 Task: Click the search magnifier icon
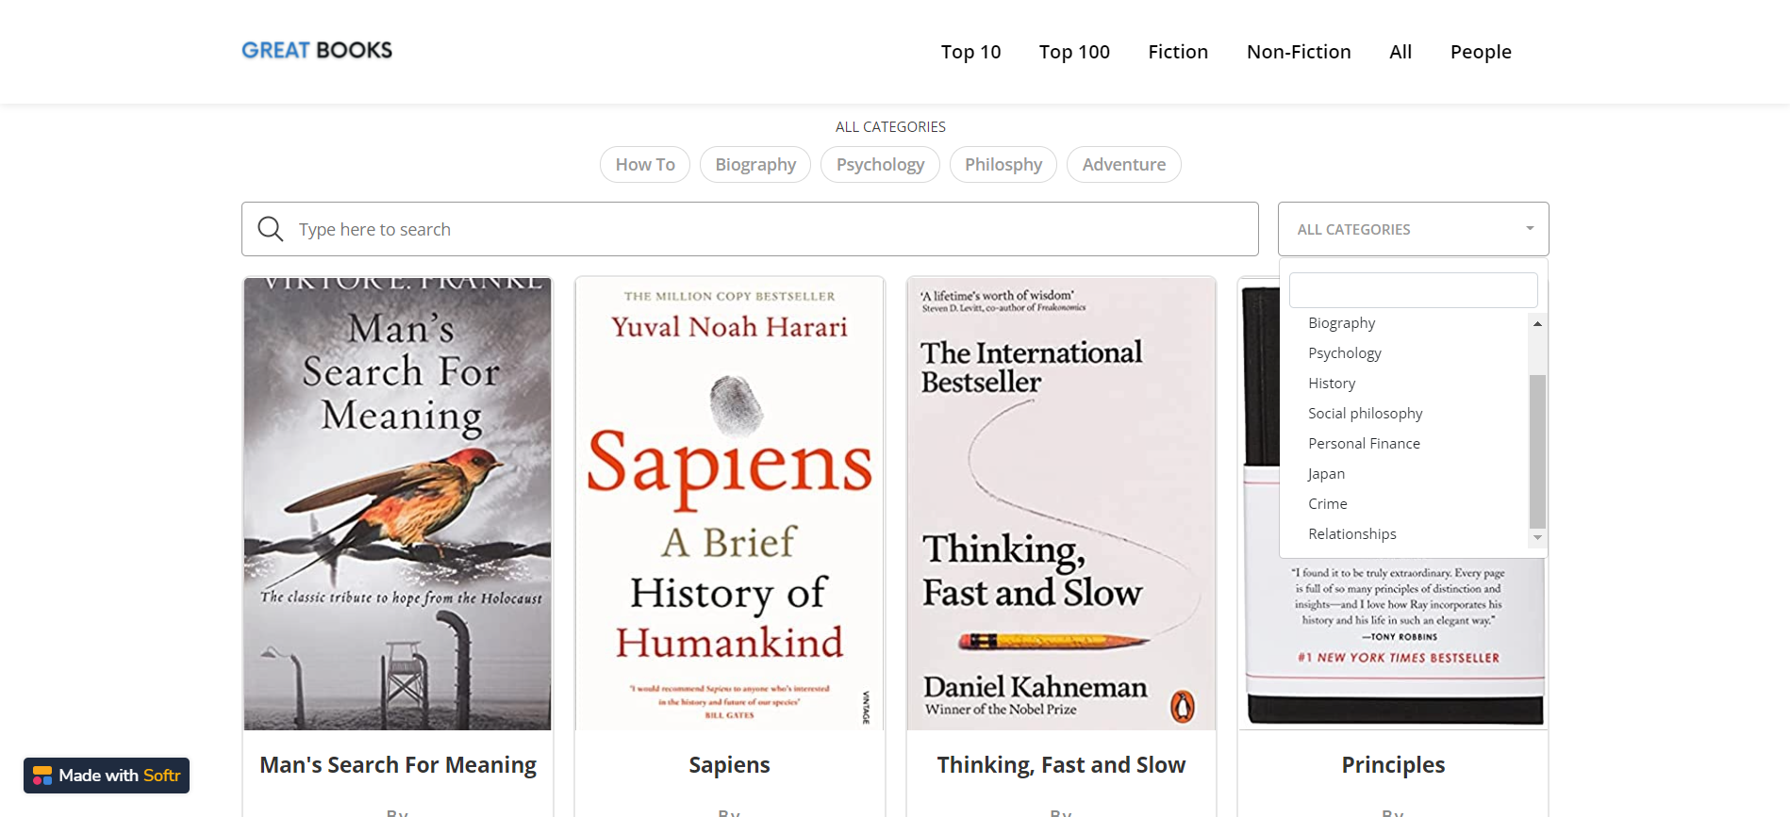click(270, 229)
